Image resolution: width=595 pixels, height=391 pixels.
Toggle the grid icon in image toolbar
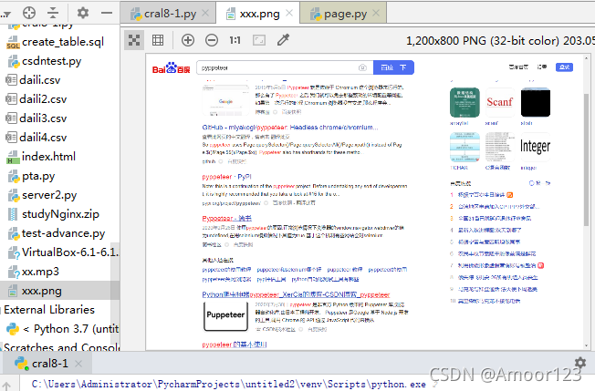pyautogui.click(x=158, y=40)
